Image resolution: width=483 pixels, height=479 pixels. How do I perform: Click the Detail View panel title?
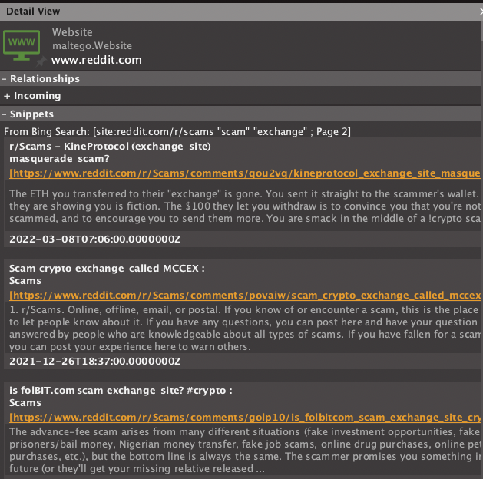(33, 12)
